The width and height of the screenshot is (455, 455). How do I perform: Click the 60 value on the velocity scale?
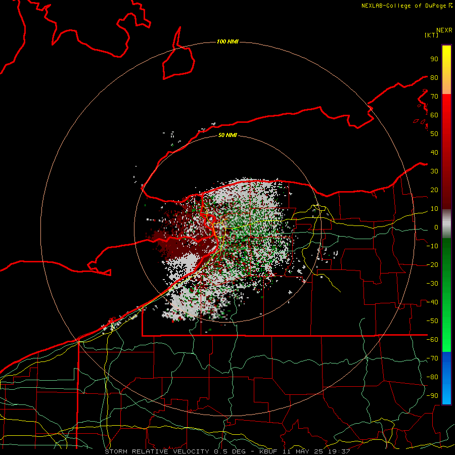coord(434,115)
